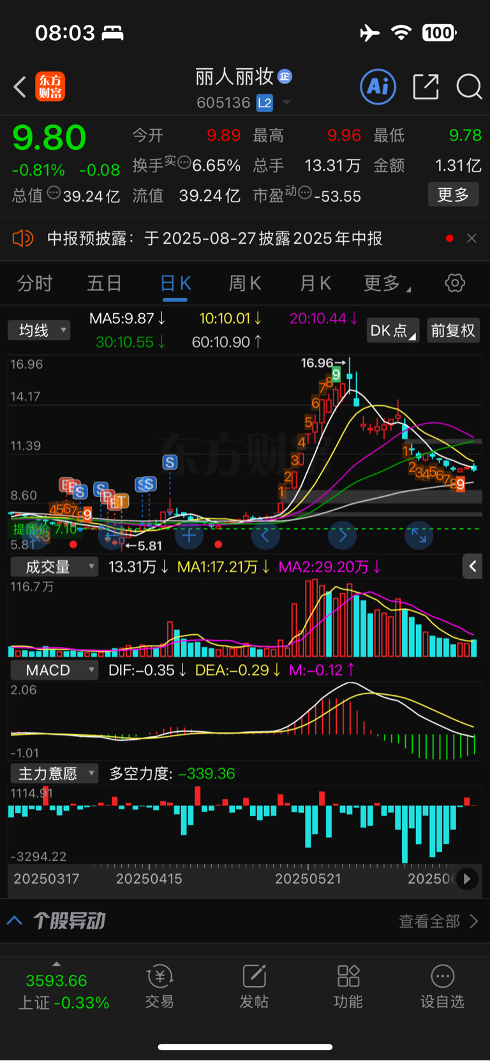Tap the minus zoom-out chart button

pos(112,535)
